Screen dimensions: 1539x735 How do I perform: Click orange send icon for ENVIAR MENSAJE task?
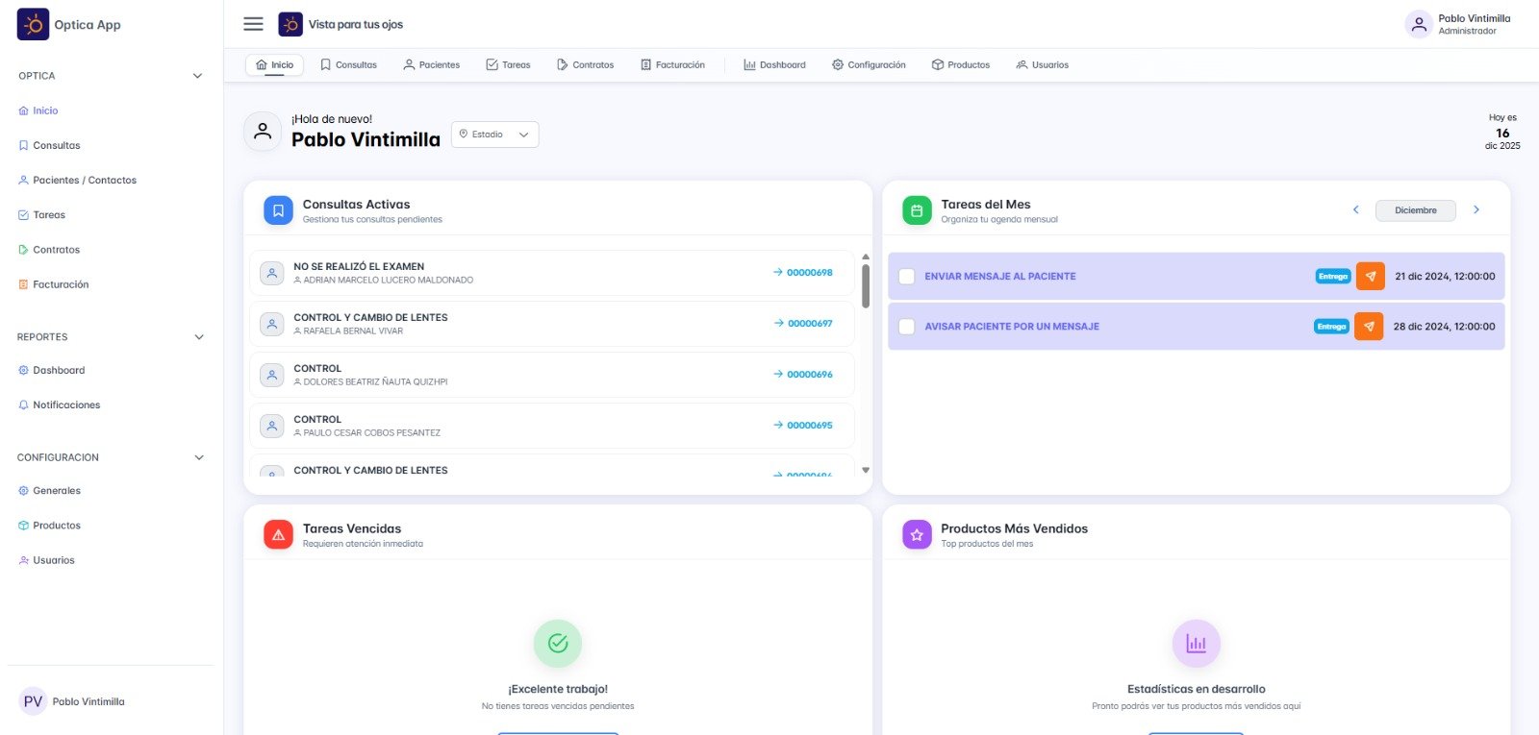[1370, 276]
